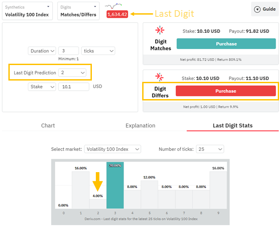
Task: Click the Minimum: 1 hint text
Action: tap(68, 59)
